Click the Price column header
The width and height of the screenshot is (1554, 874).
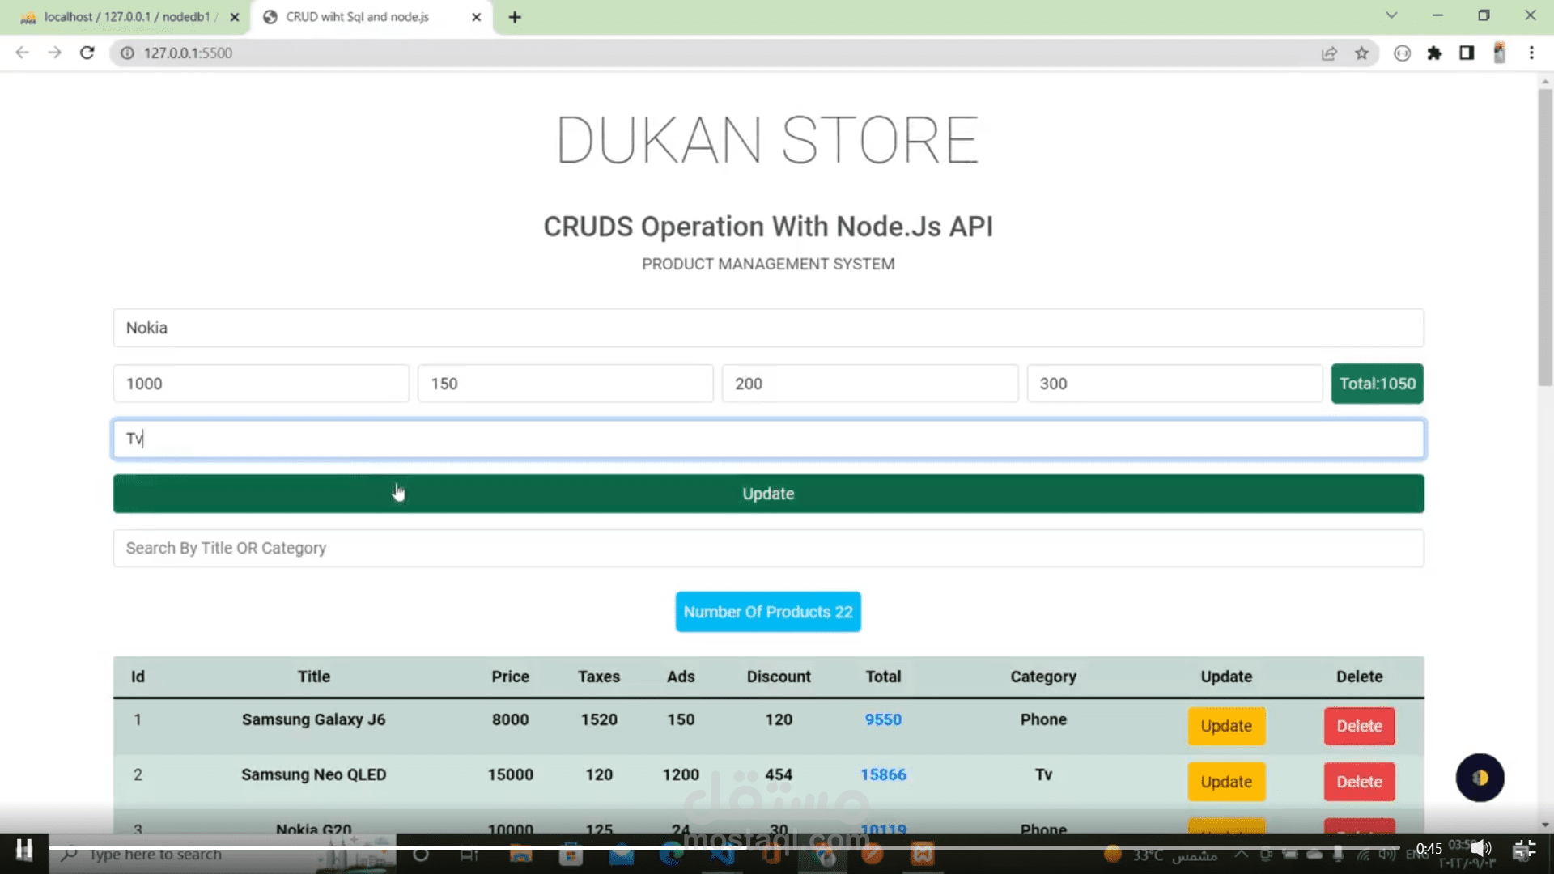point(510,677)
